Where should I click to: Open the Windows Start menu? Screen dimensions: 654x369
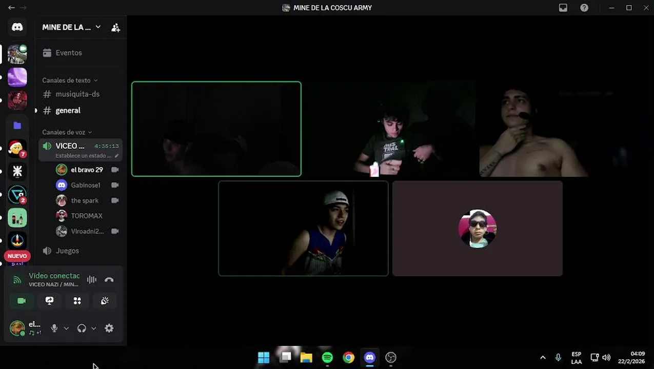click(264, 357)
